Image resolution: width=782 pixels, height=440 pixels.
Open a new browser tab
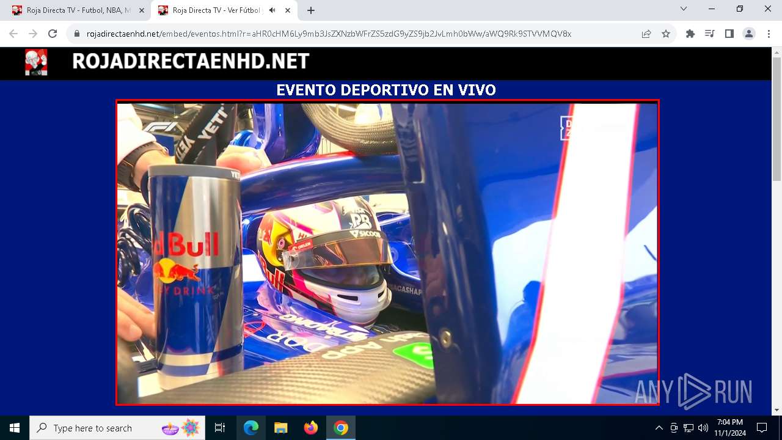(x=311, y=10)
